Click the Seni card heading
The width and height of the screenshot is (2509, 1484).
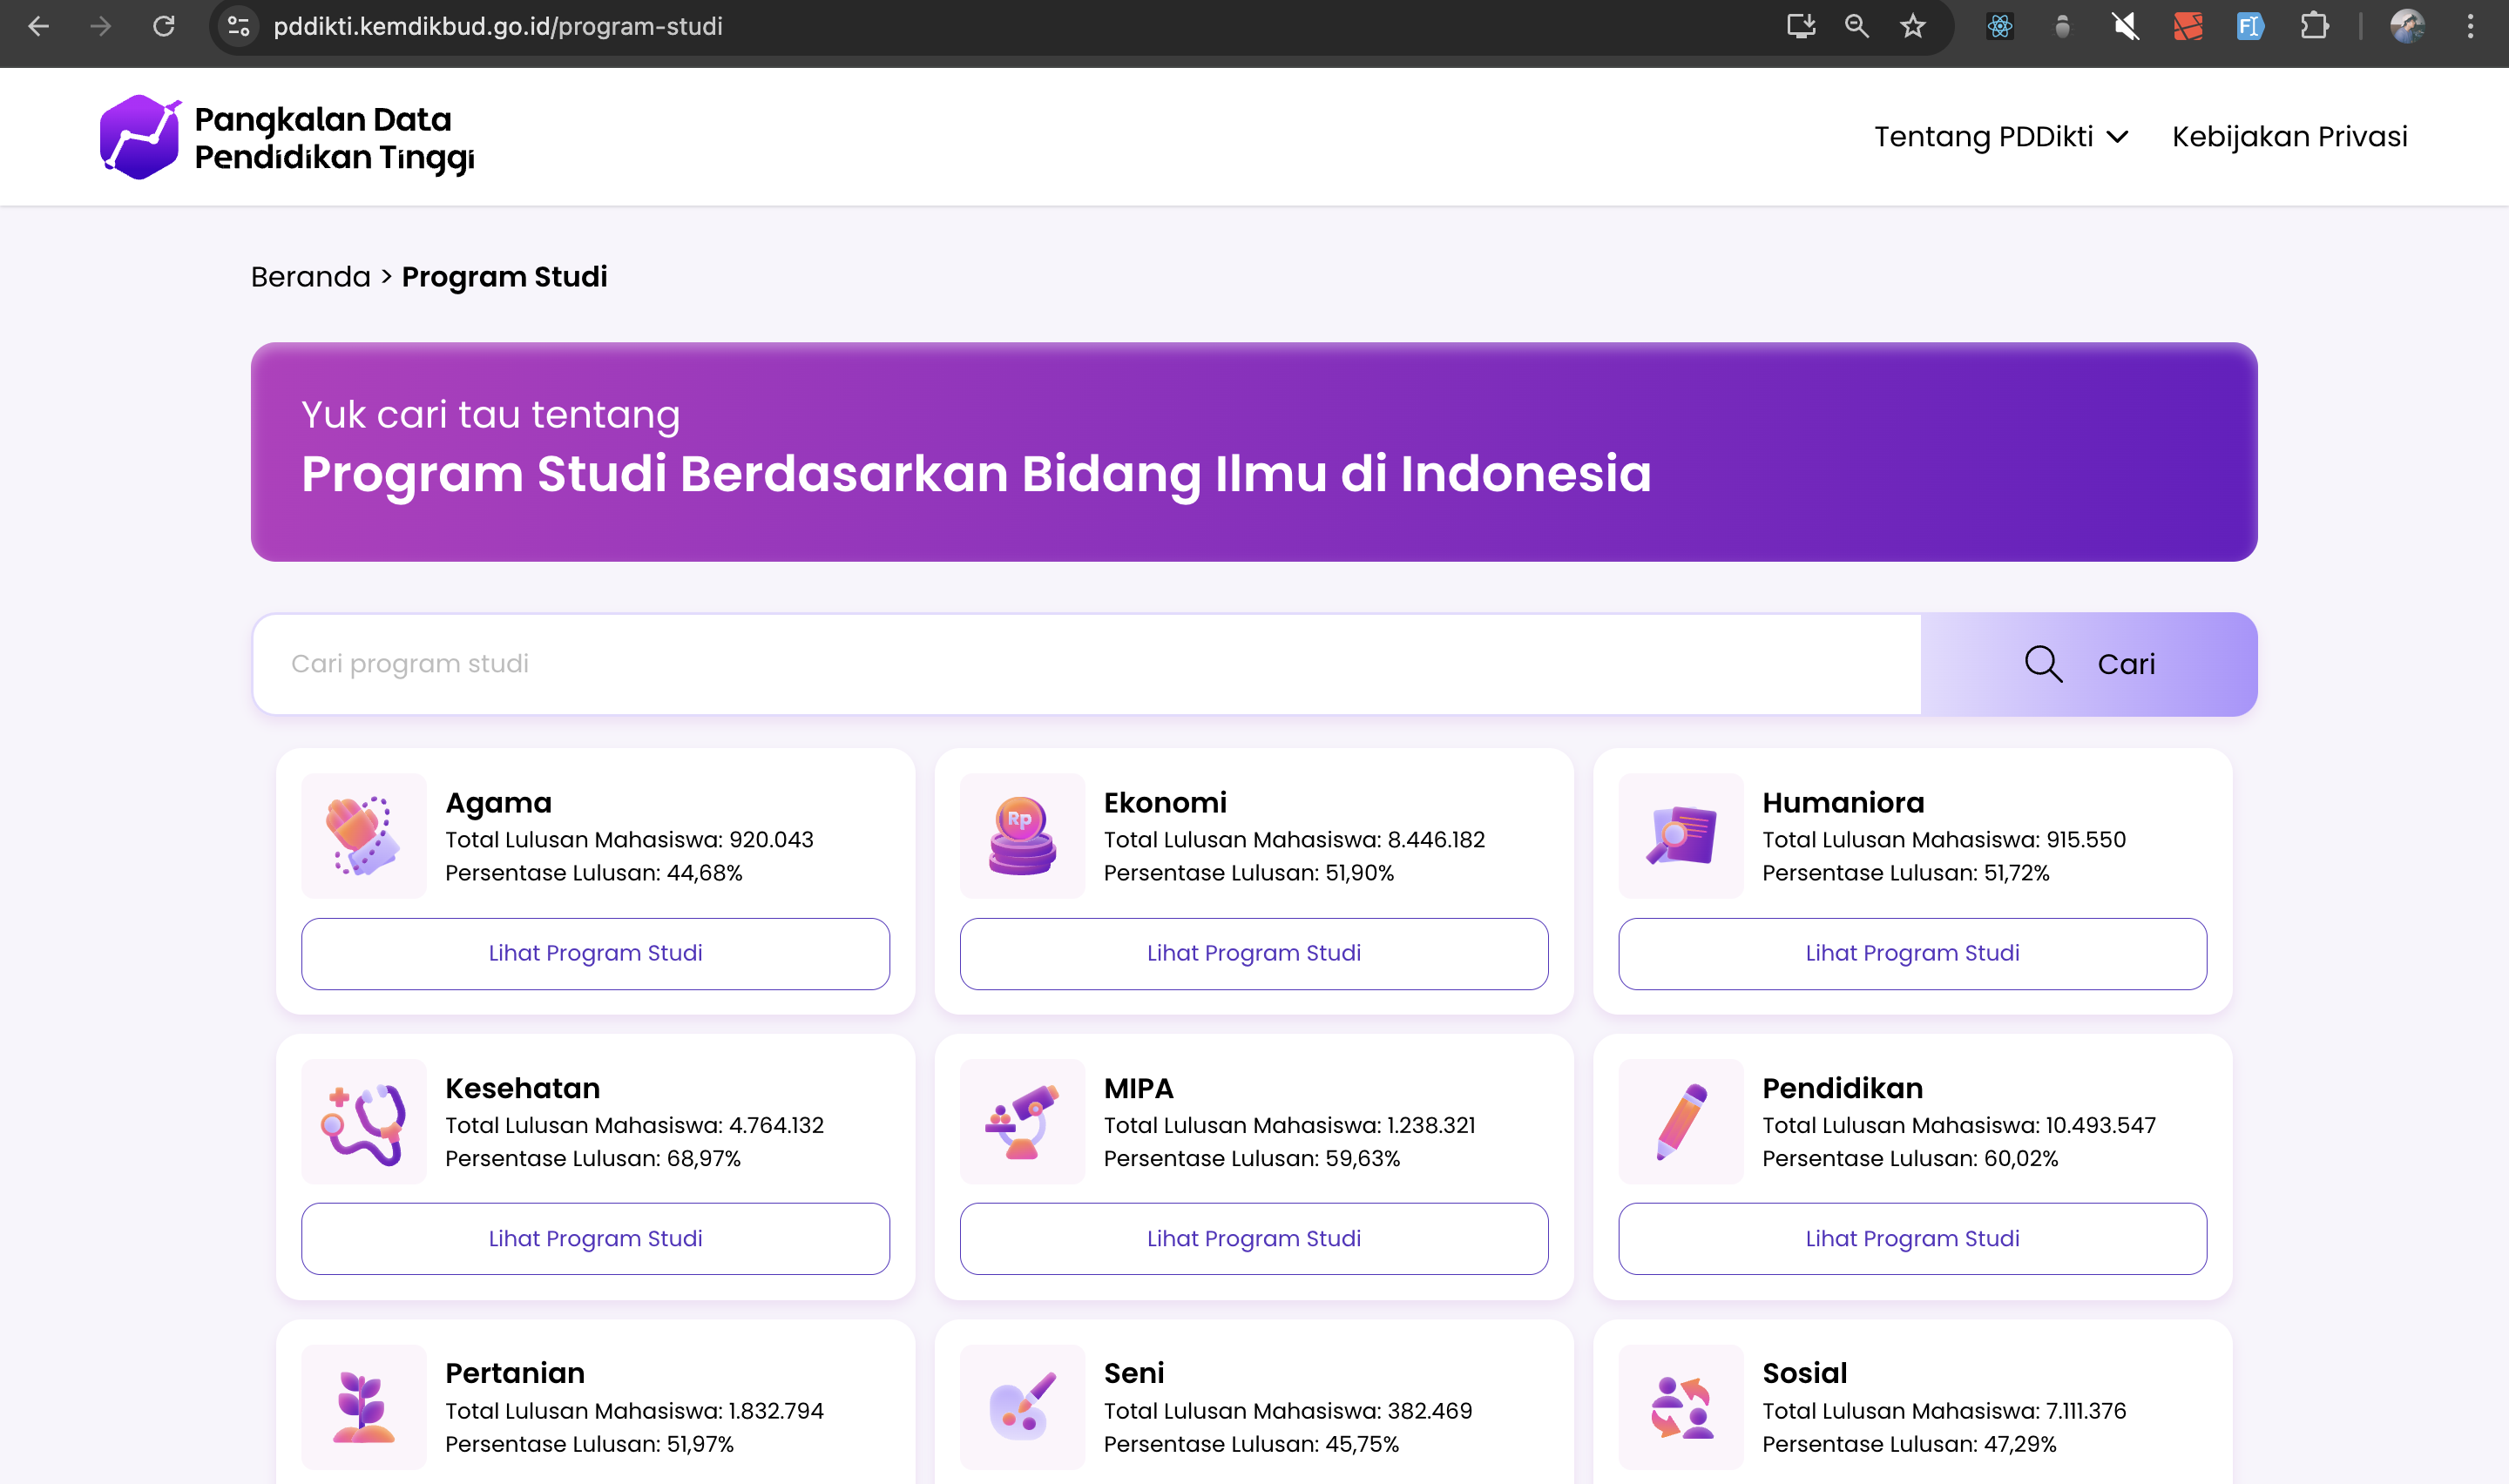[1134, 1373]
